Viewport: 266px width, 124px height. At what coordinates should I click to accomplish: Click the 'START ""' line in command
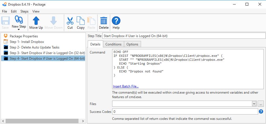(172, 60)
